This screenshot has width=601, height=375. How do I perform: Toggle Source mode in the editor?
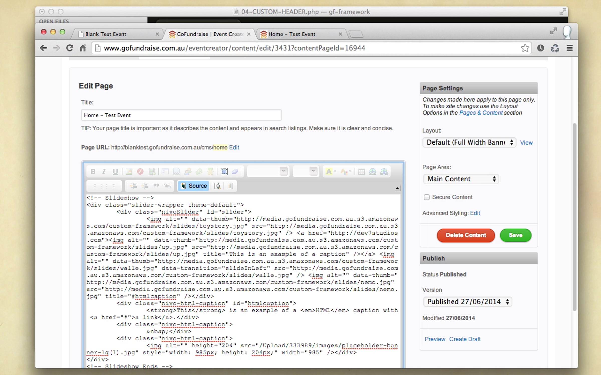194,186
